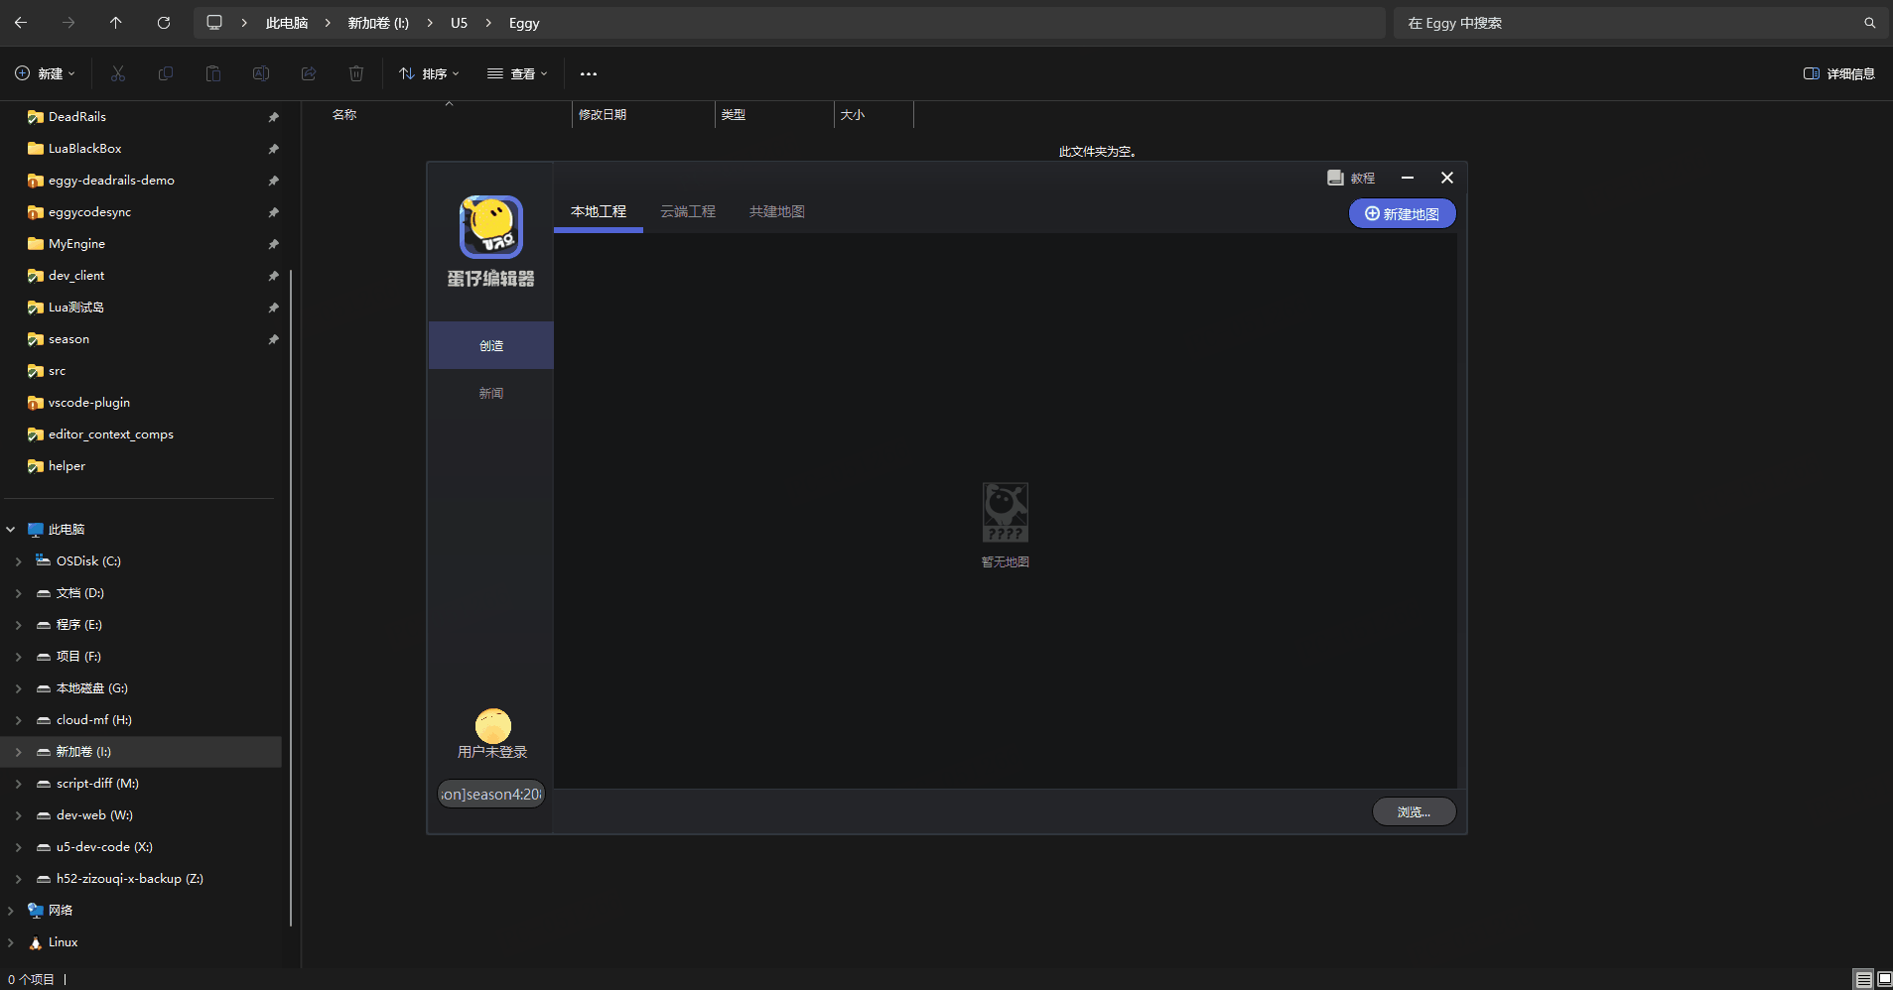The width and height of the screenshot is (1893, 990).
Task: Click the name column header
Action: 344,115
